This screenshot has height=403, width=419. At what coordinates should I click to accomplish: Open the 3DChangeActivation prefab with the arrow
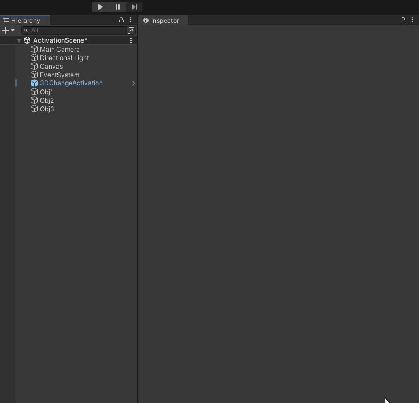(133, 84)
